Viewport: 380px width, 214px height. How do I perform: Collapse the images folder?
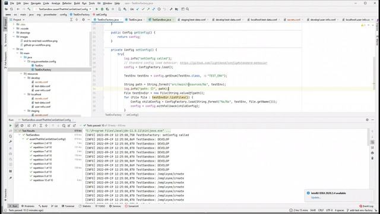click(14, 37)
